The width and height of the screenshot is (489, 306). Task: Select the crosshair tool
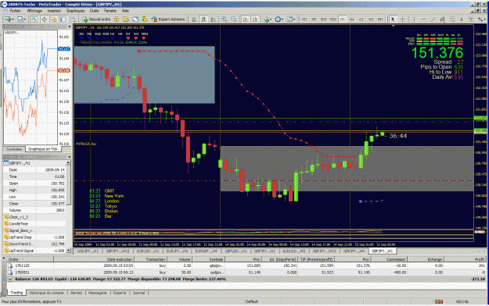pos(403,20)
